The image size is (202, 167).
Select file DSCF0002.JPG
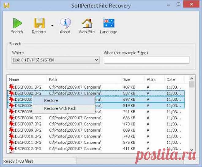28,93
